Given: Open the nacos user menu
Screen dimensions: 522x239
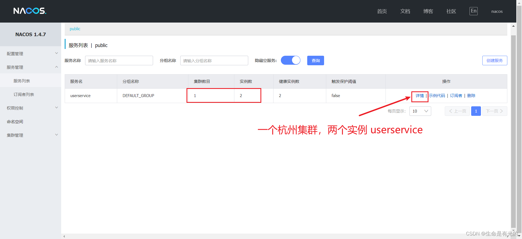Looking at the screenshot, I should pos(497,11).
